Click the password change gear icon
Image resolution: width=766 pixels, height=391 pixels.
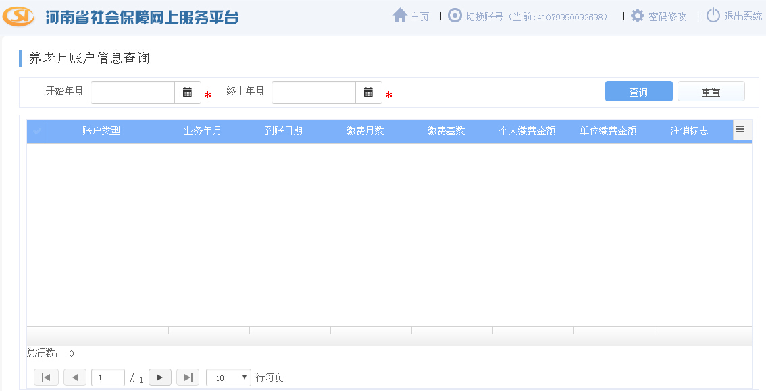point(638,16)
